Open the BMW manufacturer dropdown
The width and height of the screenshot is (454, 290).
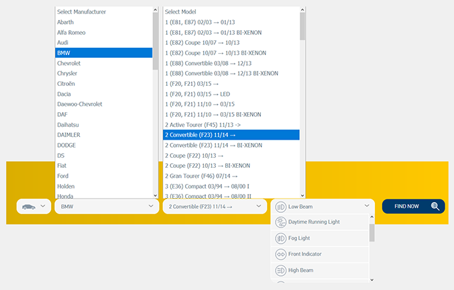click(x=107, y=206)
